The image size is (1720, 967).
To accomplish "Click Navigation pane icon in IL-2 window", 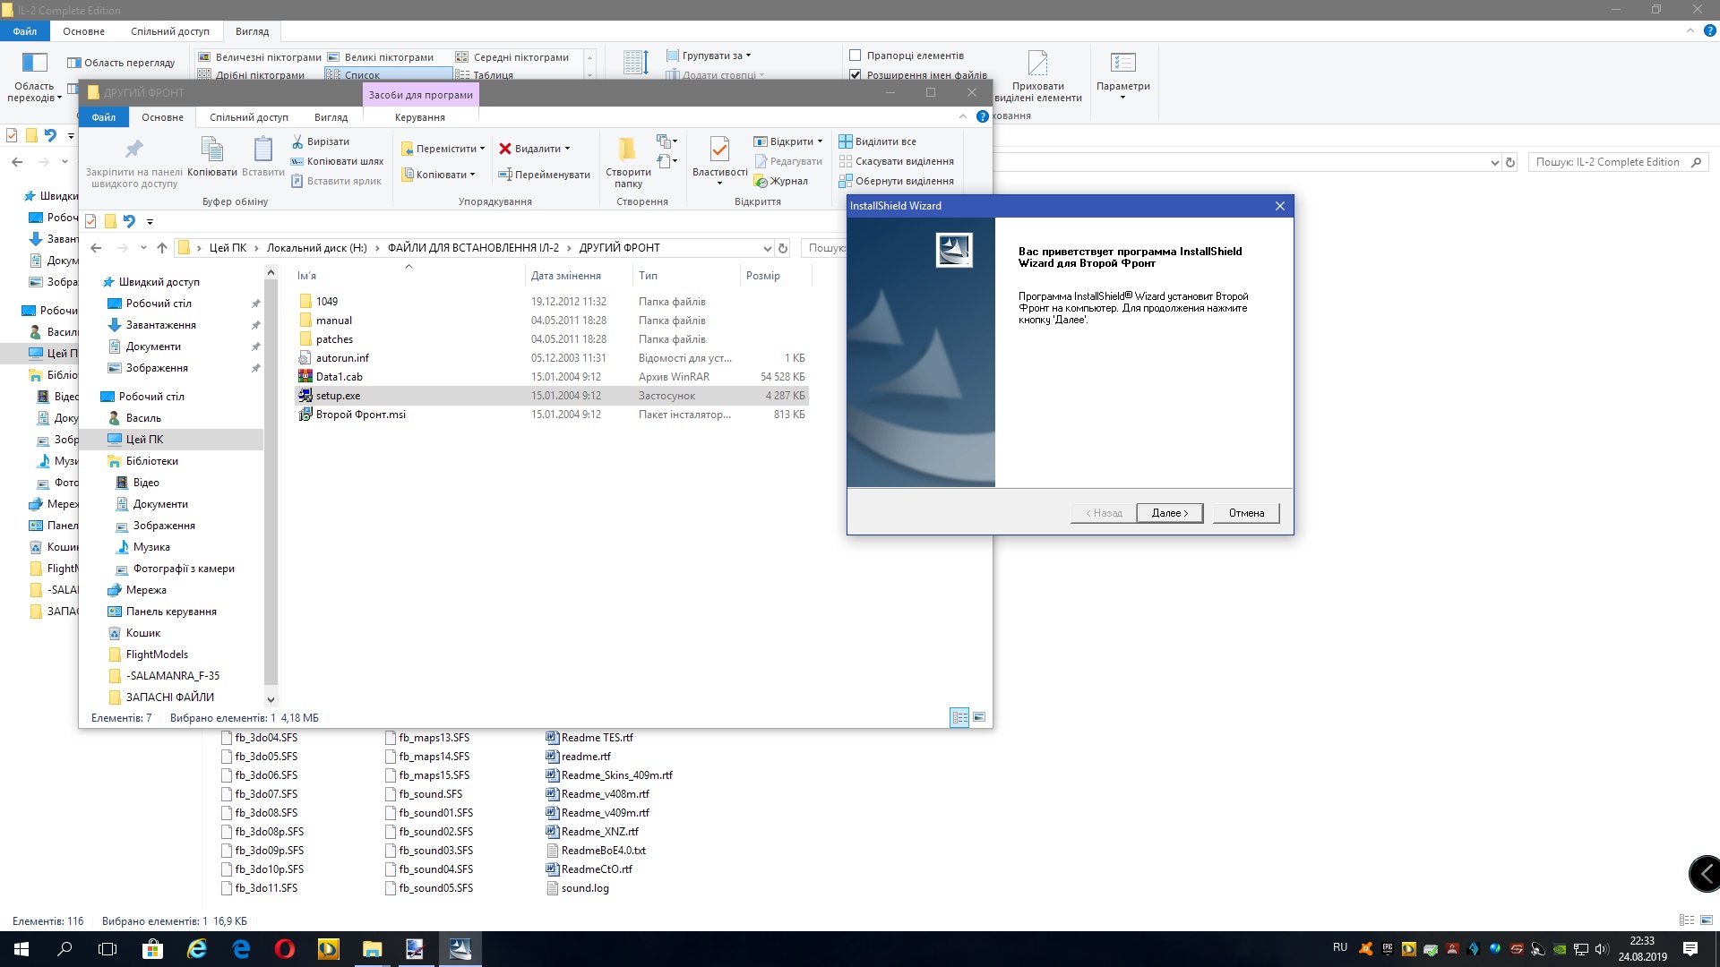I will tap(34, 64).
